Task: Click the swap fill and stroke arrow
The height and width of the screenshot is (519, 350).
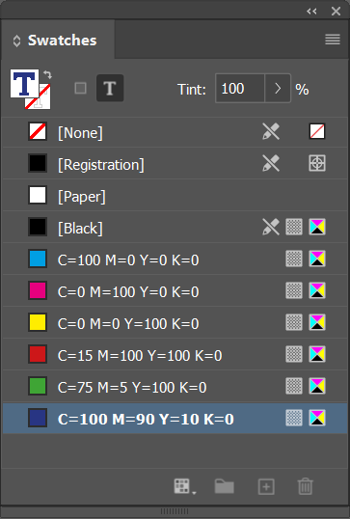Action: click(x=47, y=75)
